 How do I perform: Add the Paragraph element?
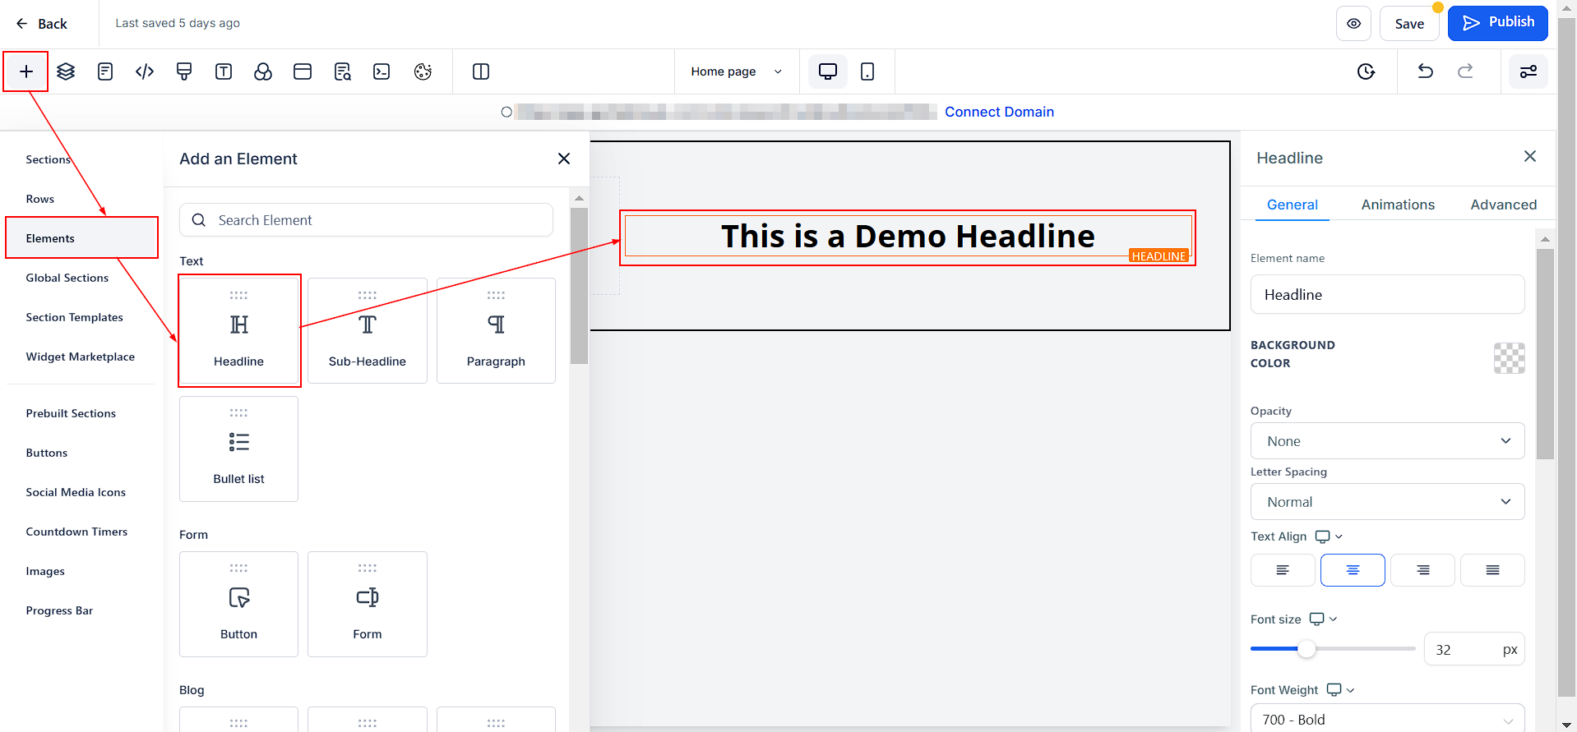[x=496, y=330]
